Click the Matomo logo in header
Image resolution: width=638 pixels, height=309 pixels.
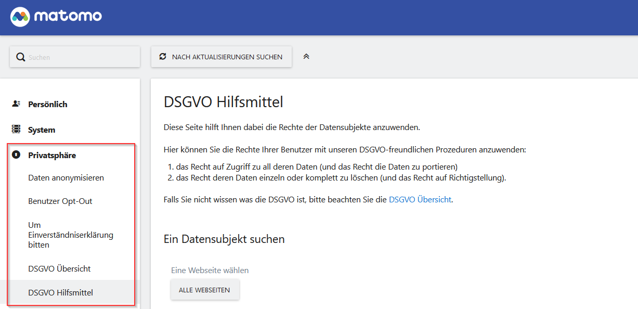56,17
